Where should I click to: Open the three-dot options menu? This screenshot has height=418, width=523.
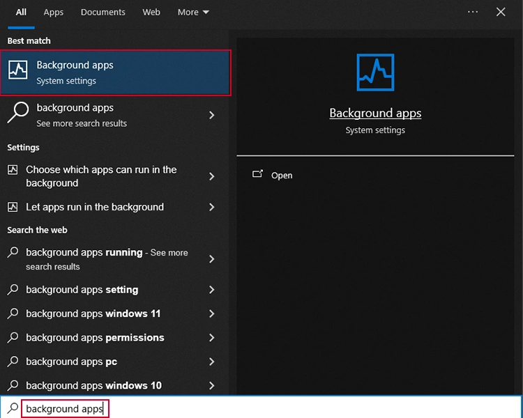coord(473,12)
